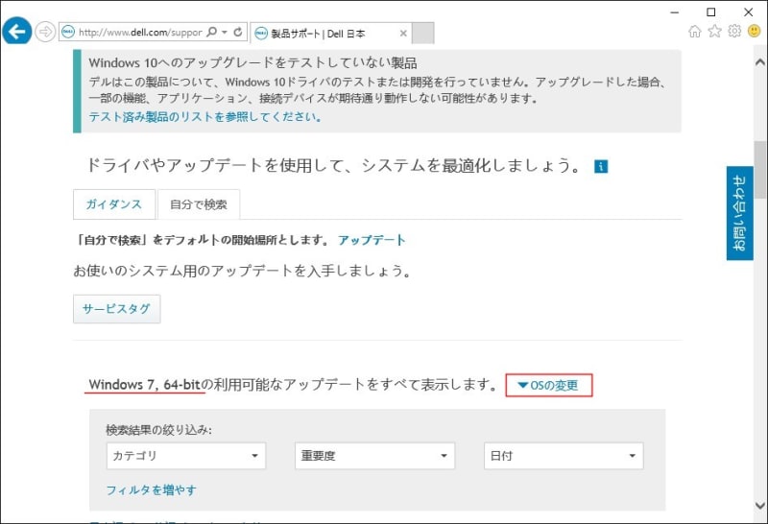Open the browser Home icon

694,32
